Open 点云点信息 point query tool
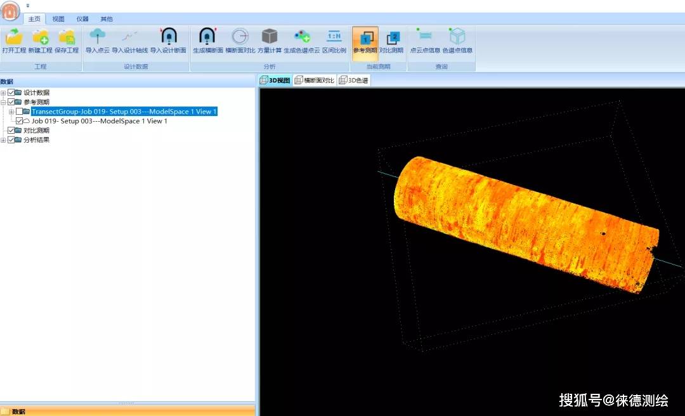 pyautogui.click(x=425, y=37)
